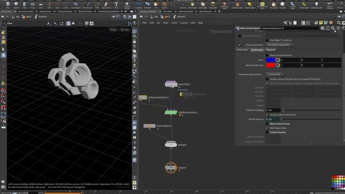This screenshot has width=345, height=194.
Task: Select the rigidbodysolver1 node
Action: 171,113
